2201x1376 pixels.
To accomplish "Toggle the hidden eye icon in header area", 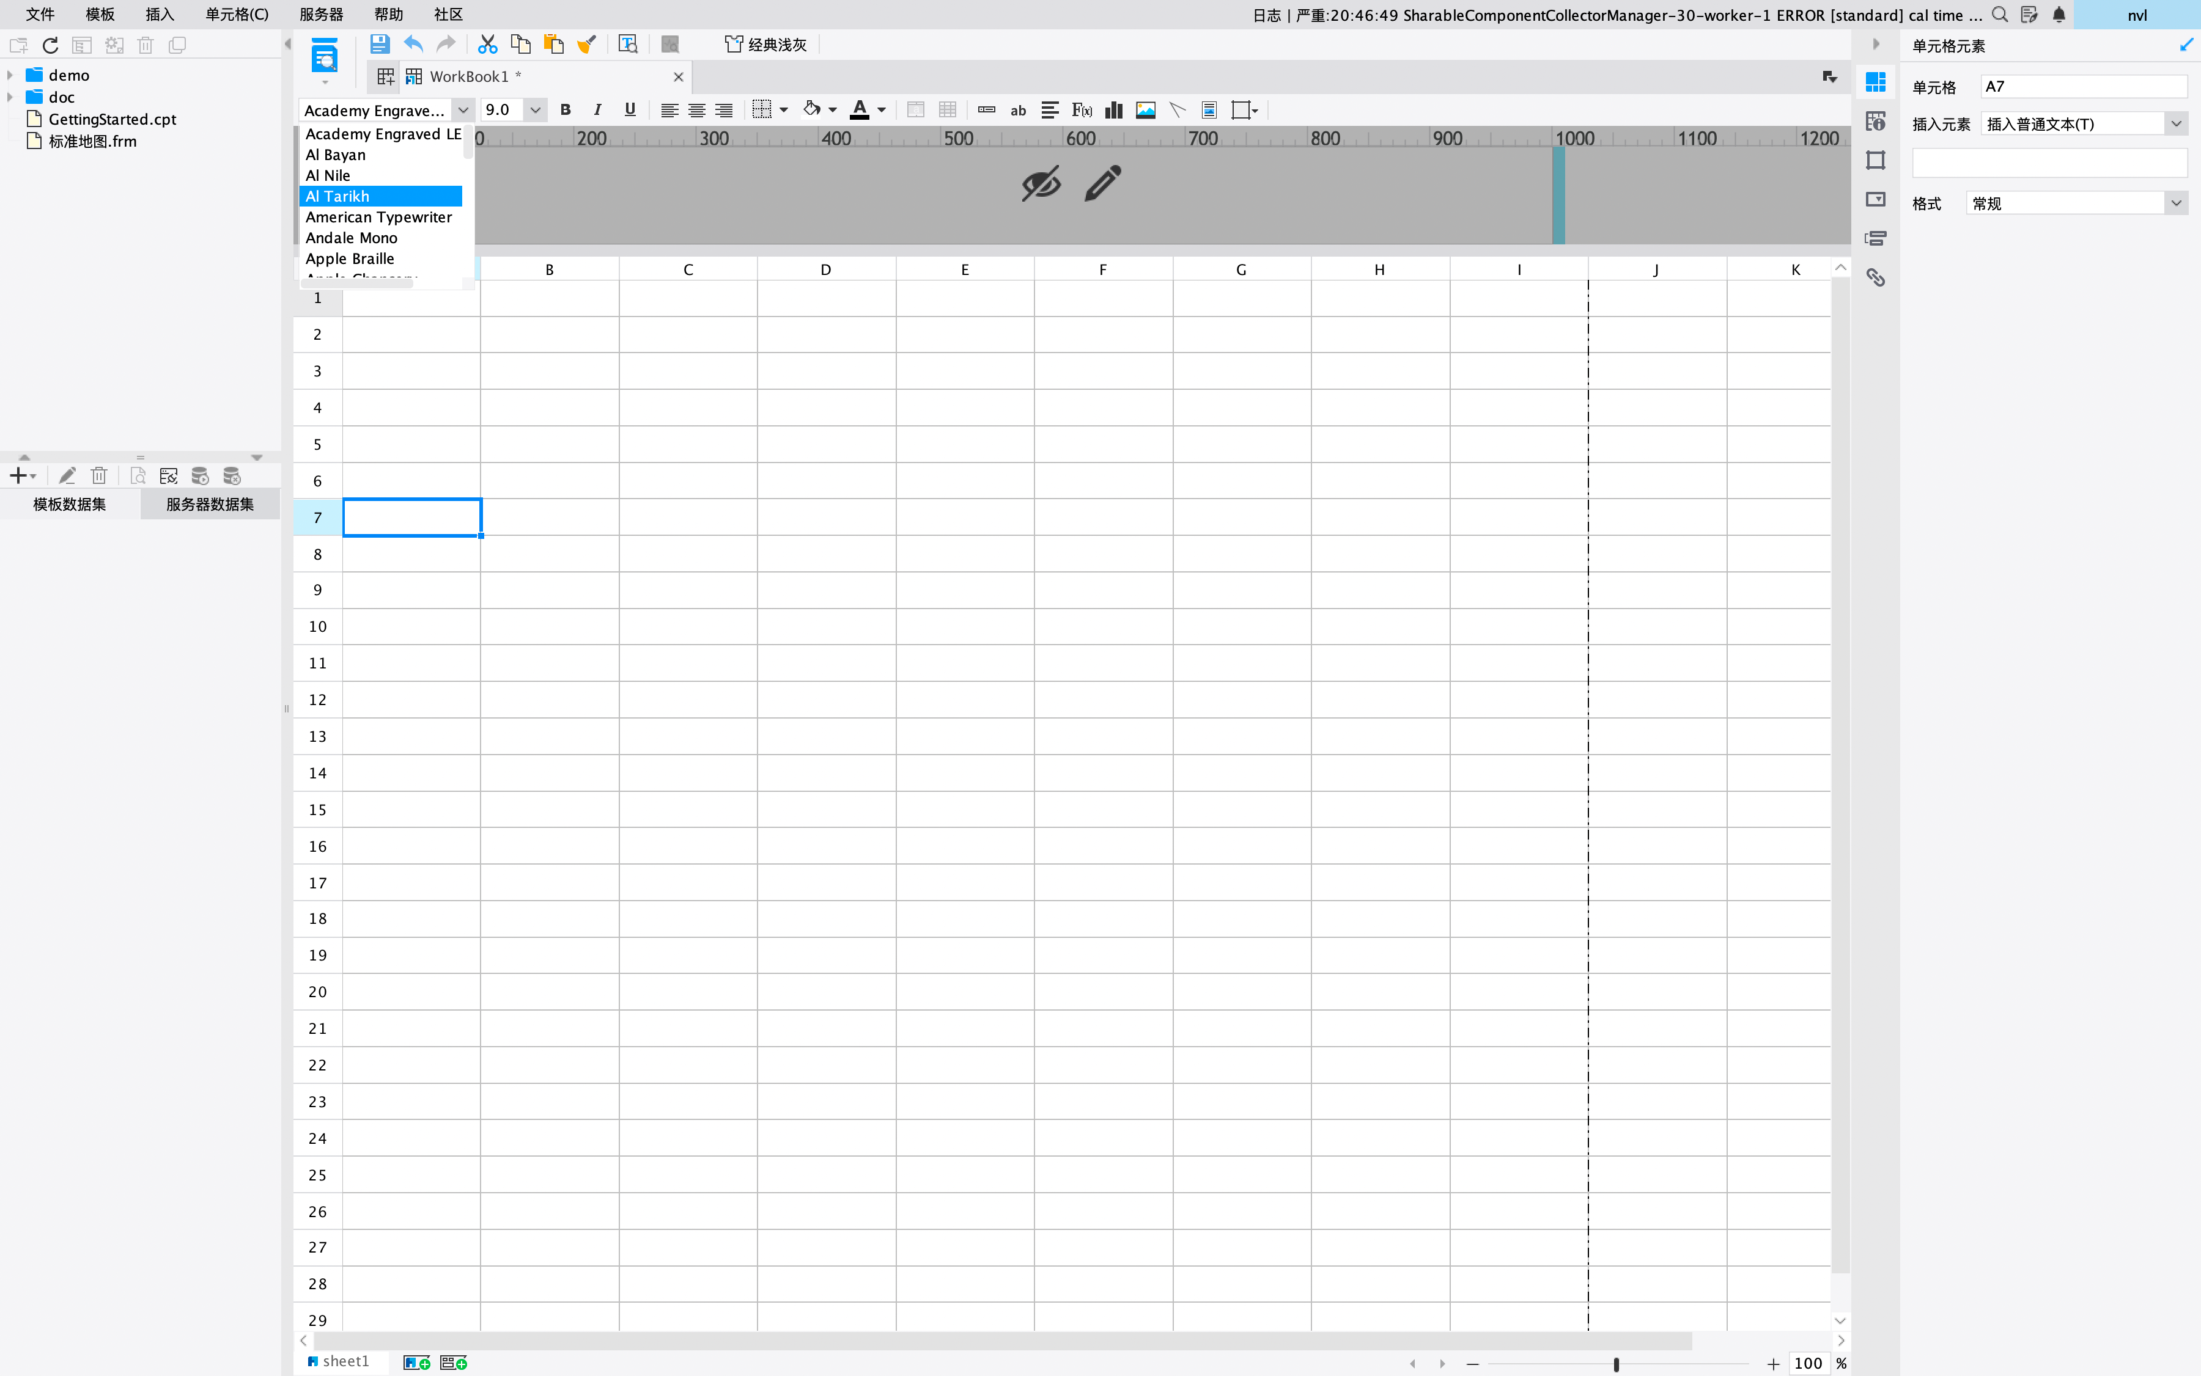I will click(1041, 183).
